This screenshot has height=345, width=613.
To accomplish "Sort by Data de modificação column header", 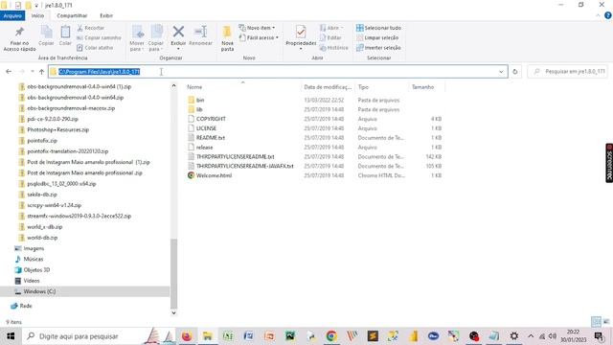I will pos(328,87).
